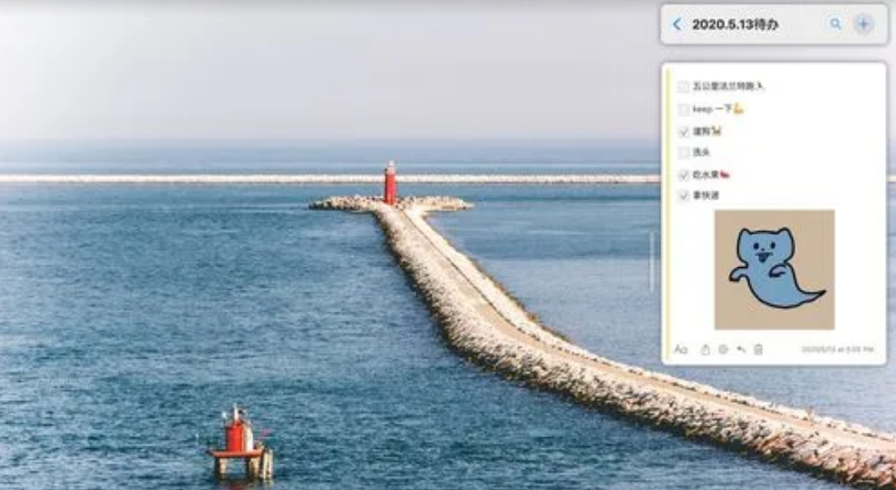The height and width of the screenshot is (490, 896).
Task: Go back using the chevron beside 2020.5.13待办
Action: [x=677, y=24]
